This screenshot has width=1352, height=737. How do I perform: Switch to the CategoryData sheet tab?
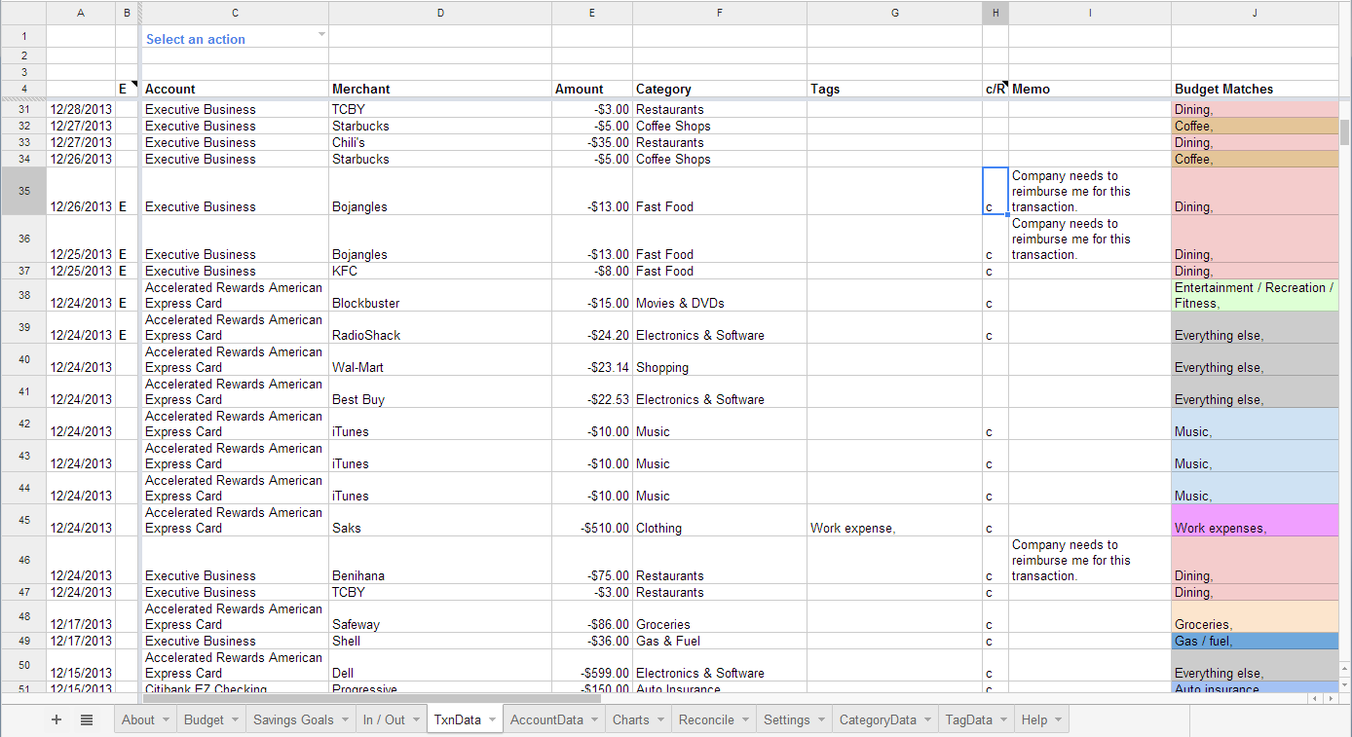878,720
